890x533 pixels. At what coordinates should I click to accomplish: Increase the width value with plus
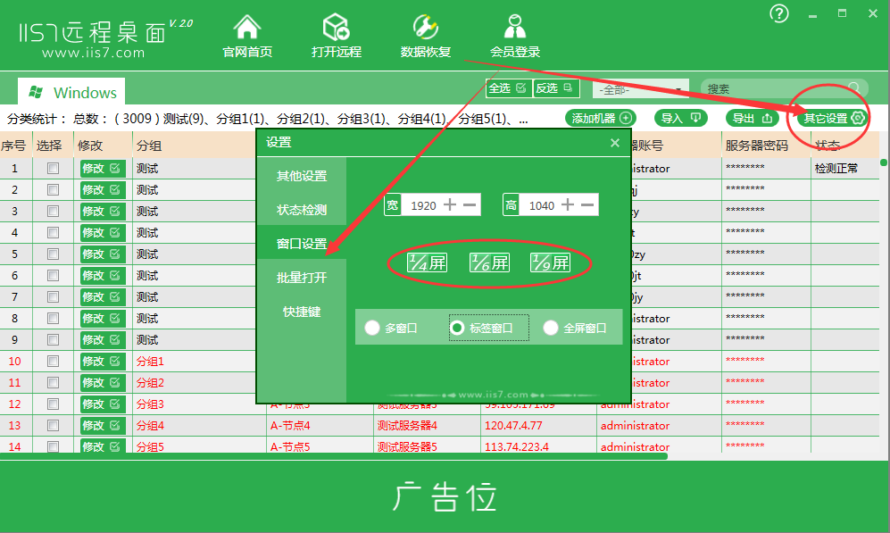click(450, 205)
